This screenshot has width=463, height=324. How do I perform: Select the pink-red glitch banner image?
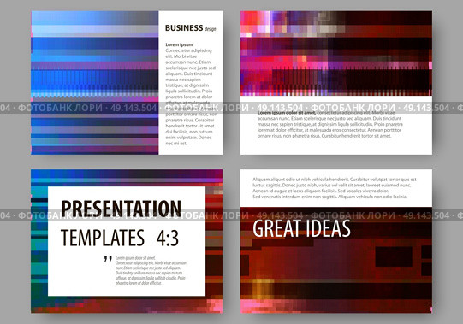[336, 53]
